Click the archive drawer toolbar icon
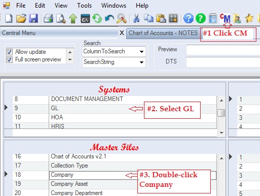 (213, 18)
